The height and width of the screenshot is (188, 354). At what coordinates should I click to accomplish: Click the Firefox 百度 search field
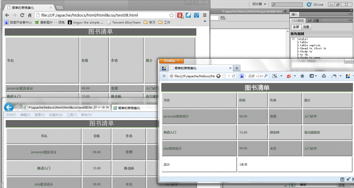(x=255, y=76)
